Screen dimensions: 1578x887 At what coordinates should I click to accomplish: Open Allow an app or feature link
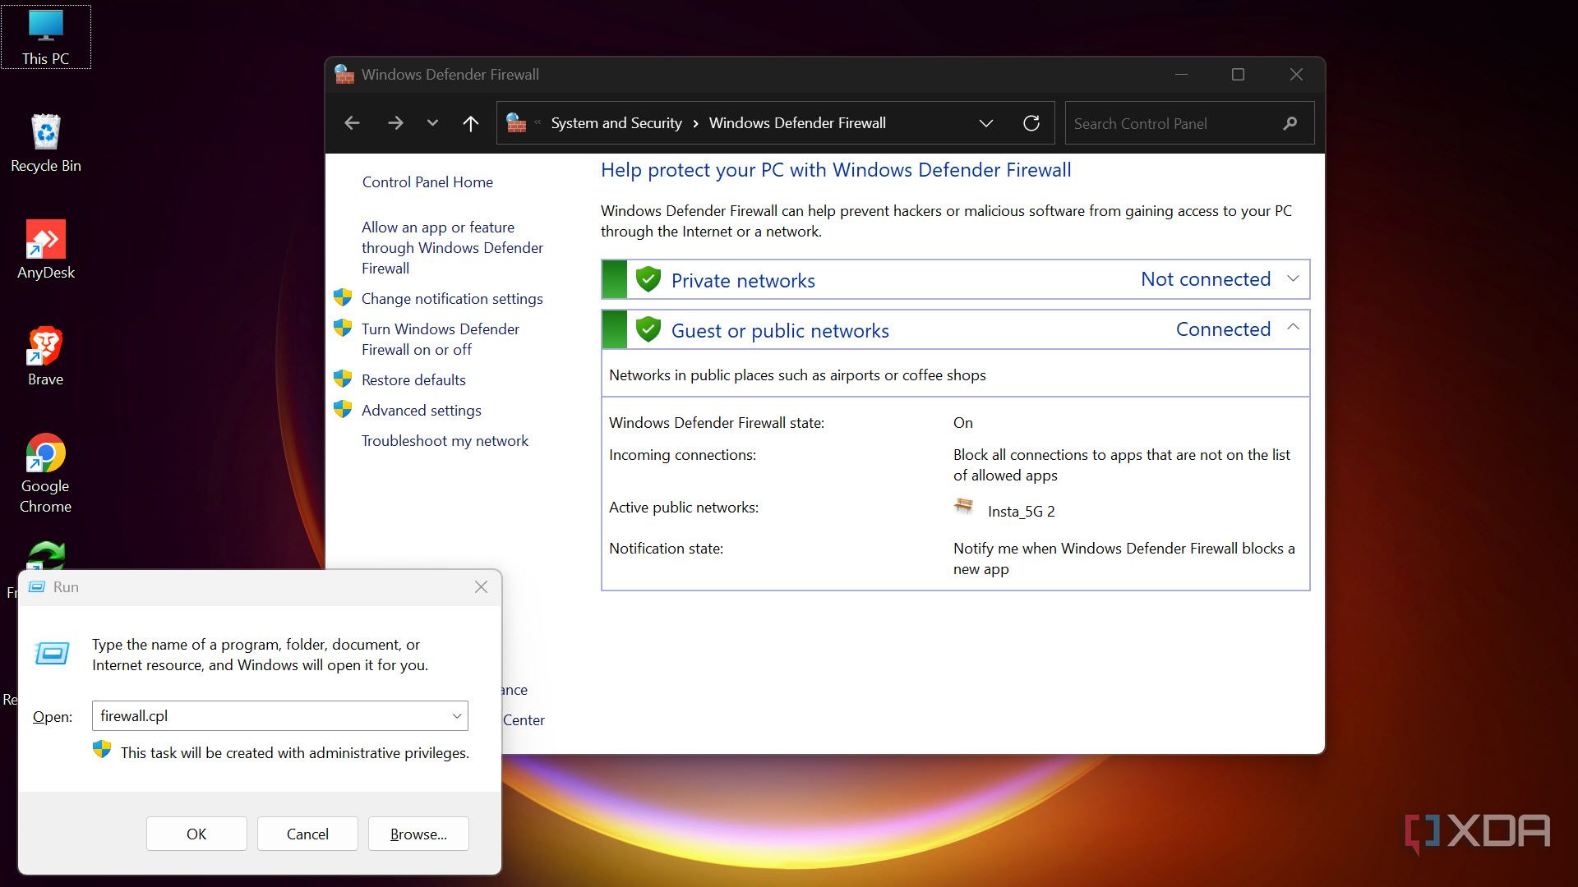pos(452,247)
